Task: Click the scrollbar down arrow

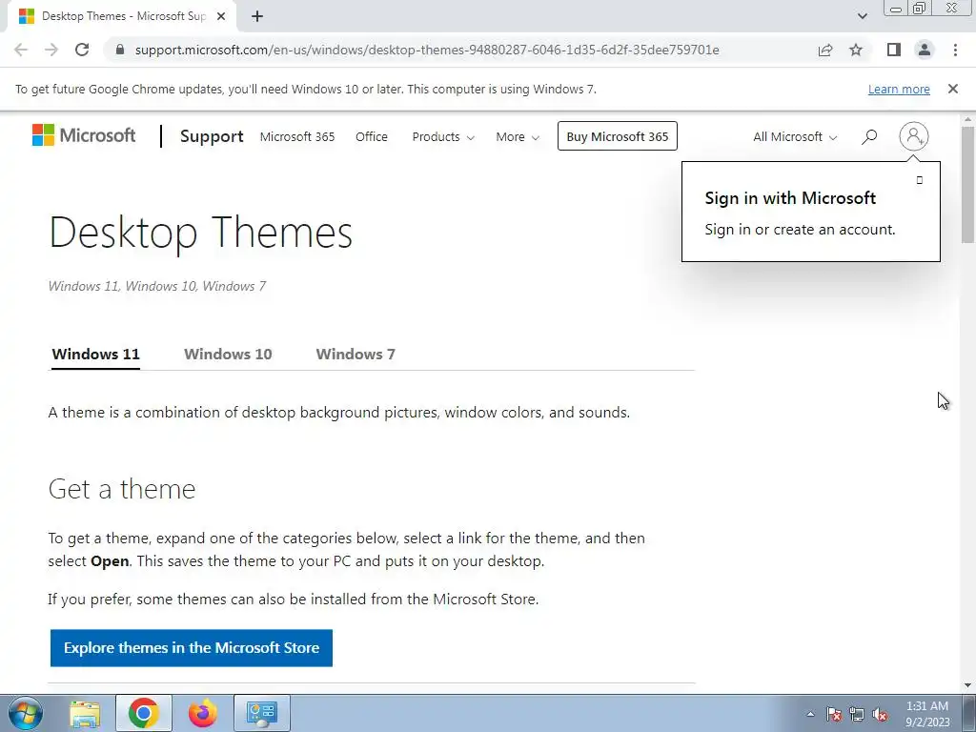Action: [967, 686]
